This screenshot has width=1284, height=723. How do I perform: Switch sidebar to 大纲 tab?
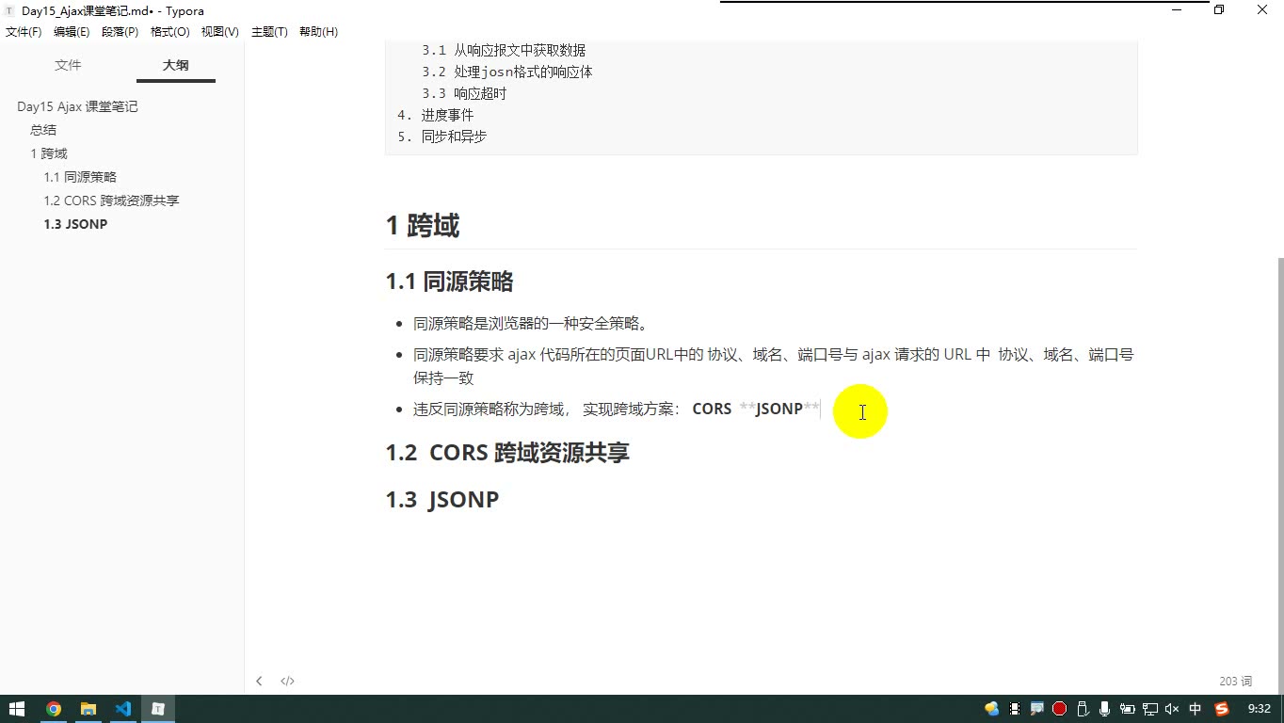coord(176,65)
